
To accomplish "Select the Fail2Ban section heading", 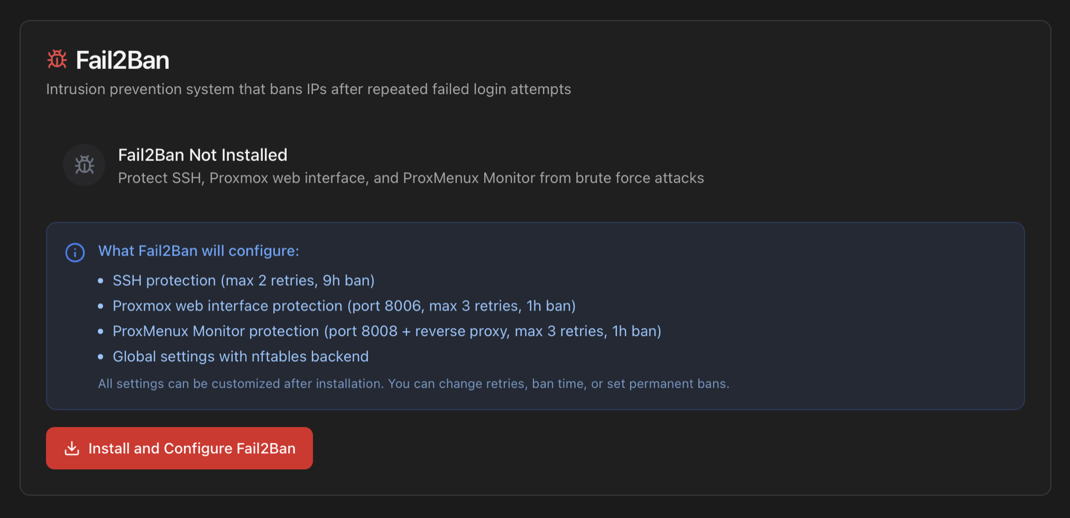I will pyautogui.click(x=123, y=60).
